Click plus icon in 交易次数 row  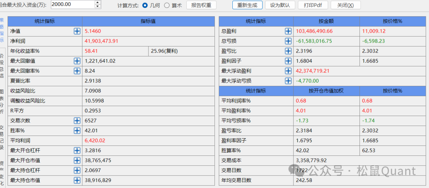click(x=77, y=120)
